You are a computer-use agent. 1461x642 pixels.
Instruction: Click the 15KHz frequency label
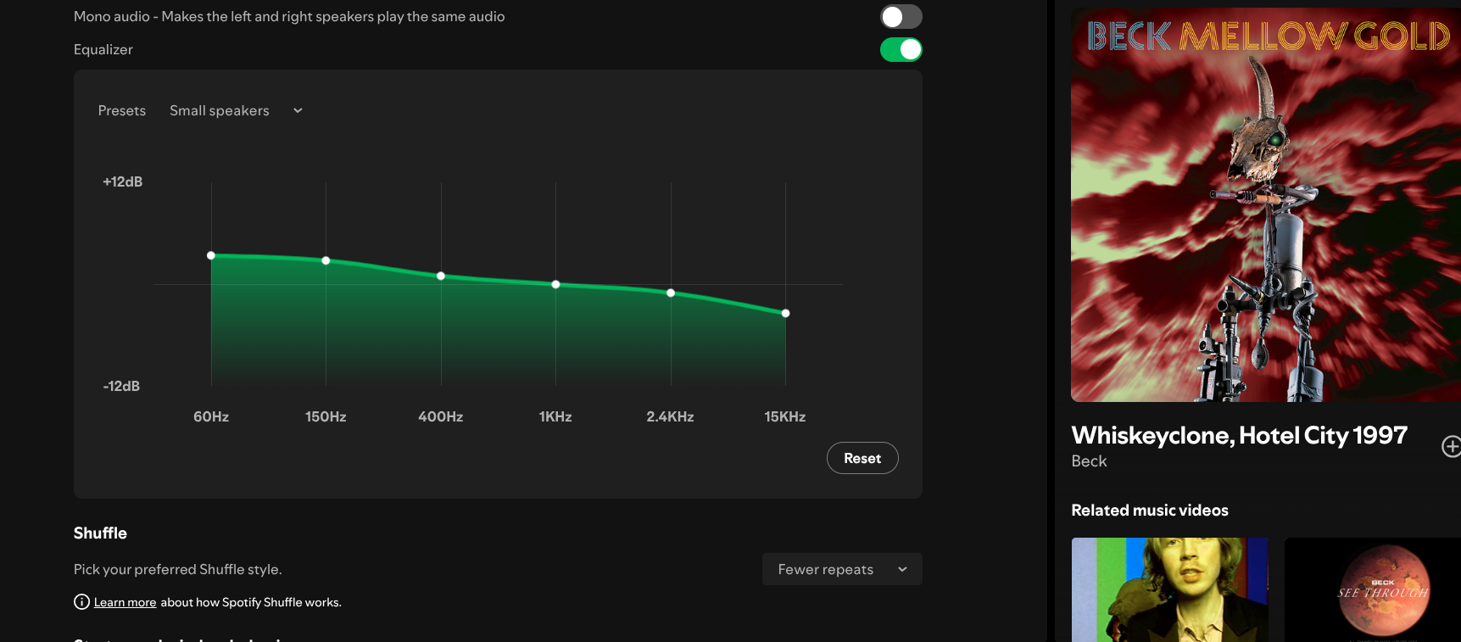(x=785, y=416)
